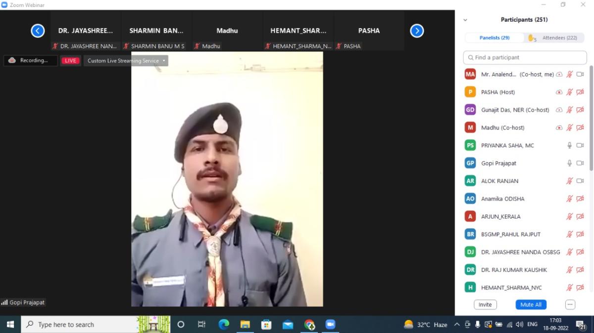Click the Invite button
Image resolution: width=594 pixels, height=333 pixels.
485,304
